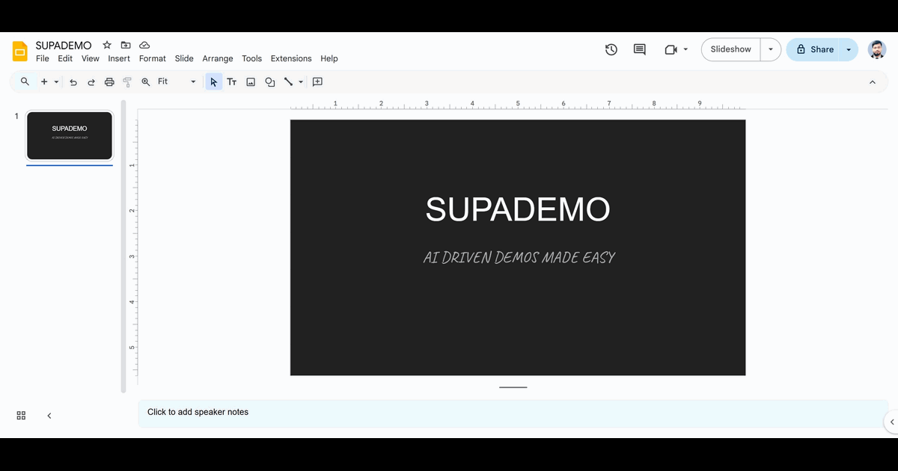Open the Help menu
This screenshot has width=898, height=471.
pyautogui.click(x=329, y=58)
